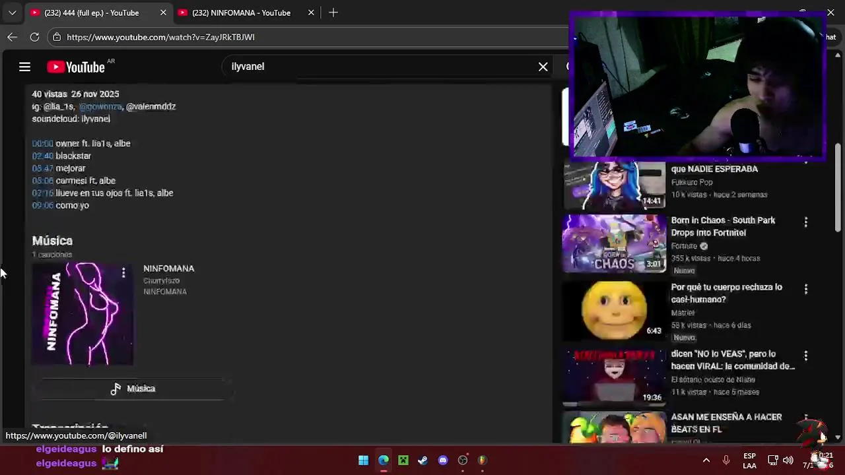The width and height of the screenshot is (845, 475).
Task: Click the Música button with note icon
Action: pyautogui.click(x=133, y=389)
